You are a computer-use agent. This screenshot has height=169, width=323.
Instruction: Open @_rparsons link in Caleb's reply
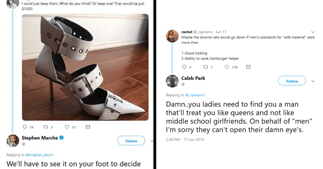(x=195, y=95)
